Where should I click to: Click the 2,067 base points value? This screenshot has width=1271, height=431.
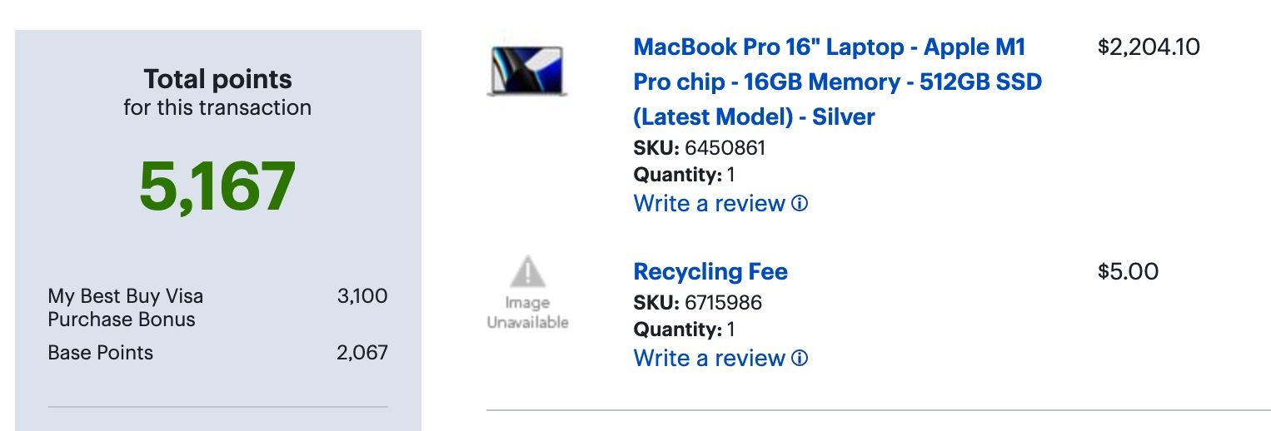362,353
